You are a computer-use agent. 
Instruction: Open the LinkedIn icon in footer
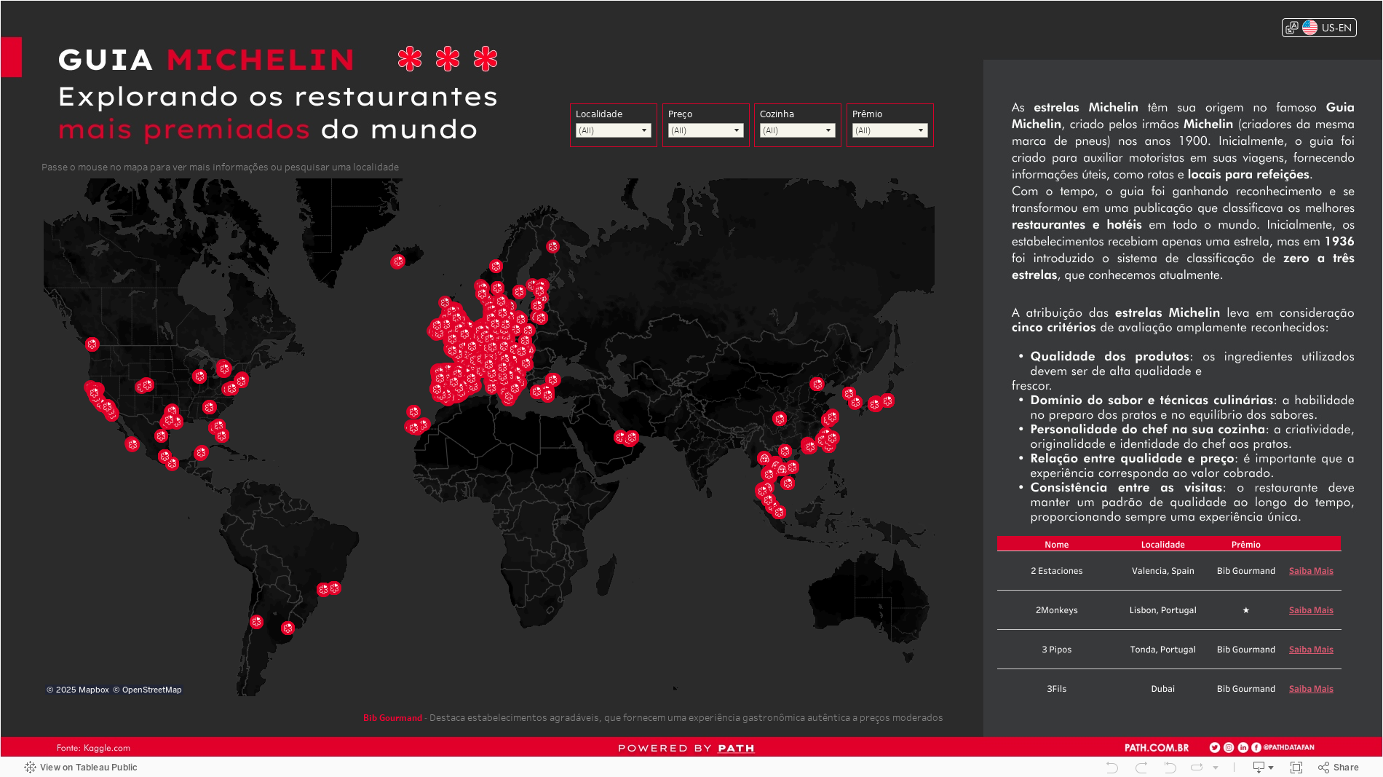(1243, 747)
